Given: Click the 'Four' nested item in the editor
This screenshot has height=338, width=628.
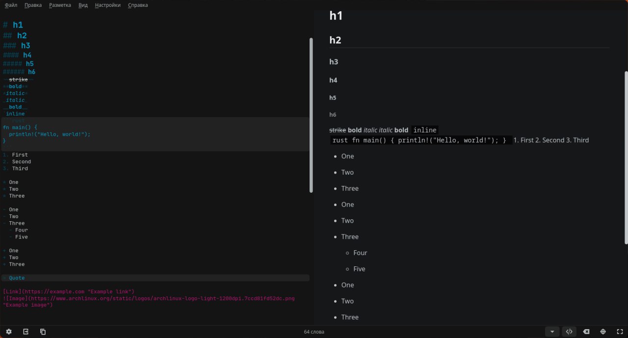Looking at the screenshot, I should pyautogui.click(x=19, y=230).
